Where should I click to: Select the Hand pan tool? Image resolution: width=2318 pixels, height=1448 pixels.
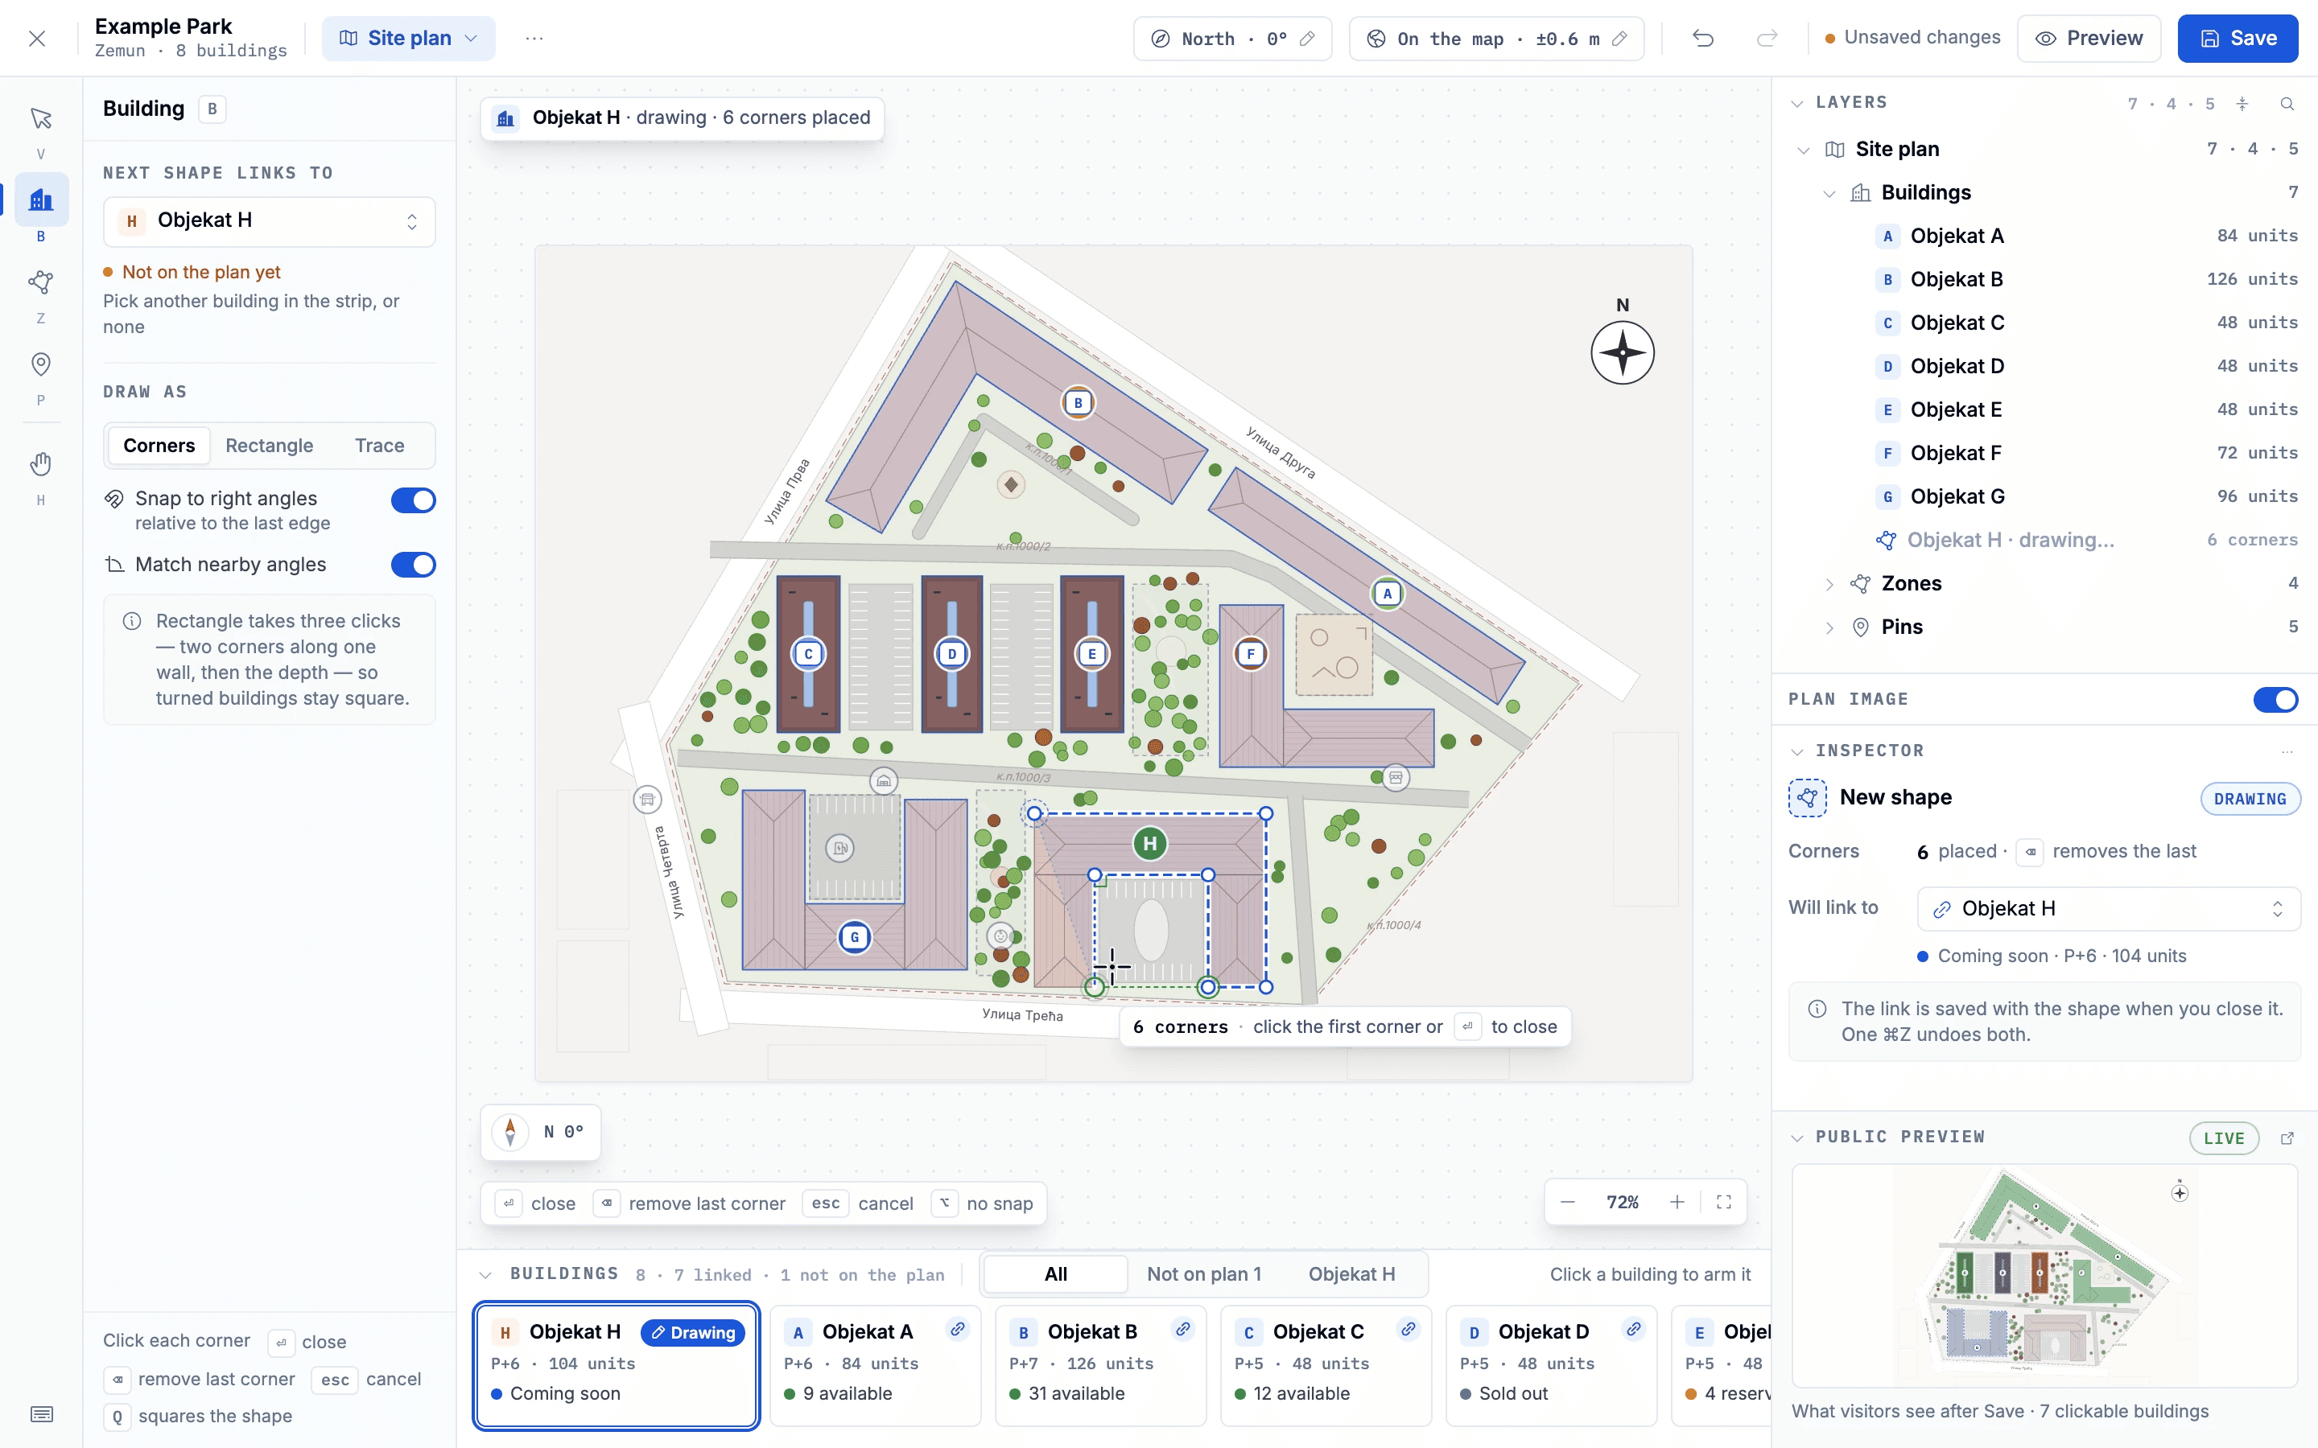(x=40, y=464)
